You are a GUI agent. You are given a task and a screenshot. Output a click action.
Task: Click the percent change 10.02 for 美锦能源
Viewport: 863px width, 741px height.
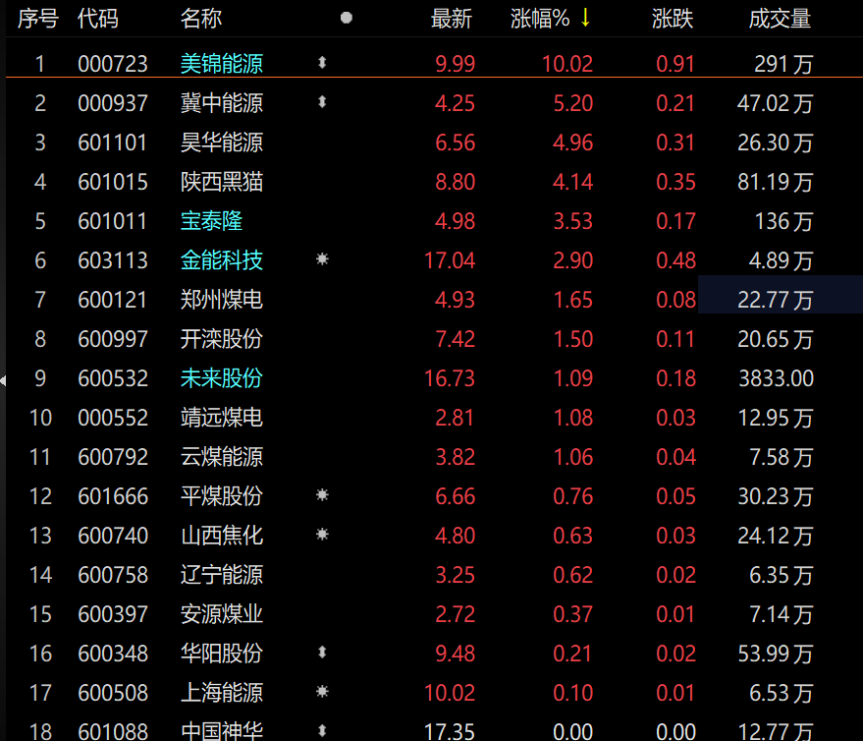pos(567,64)
